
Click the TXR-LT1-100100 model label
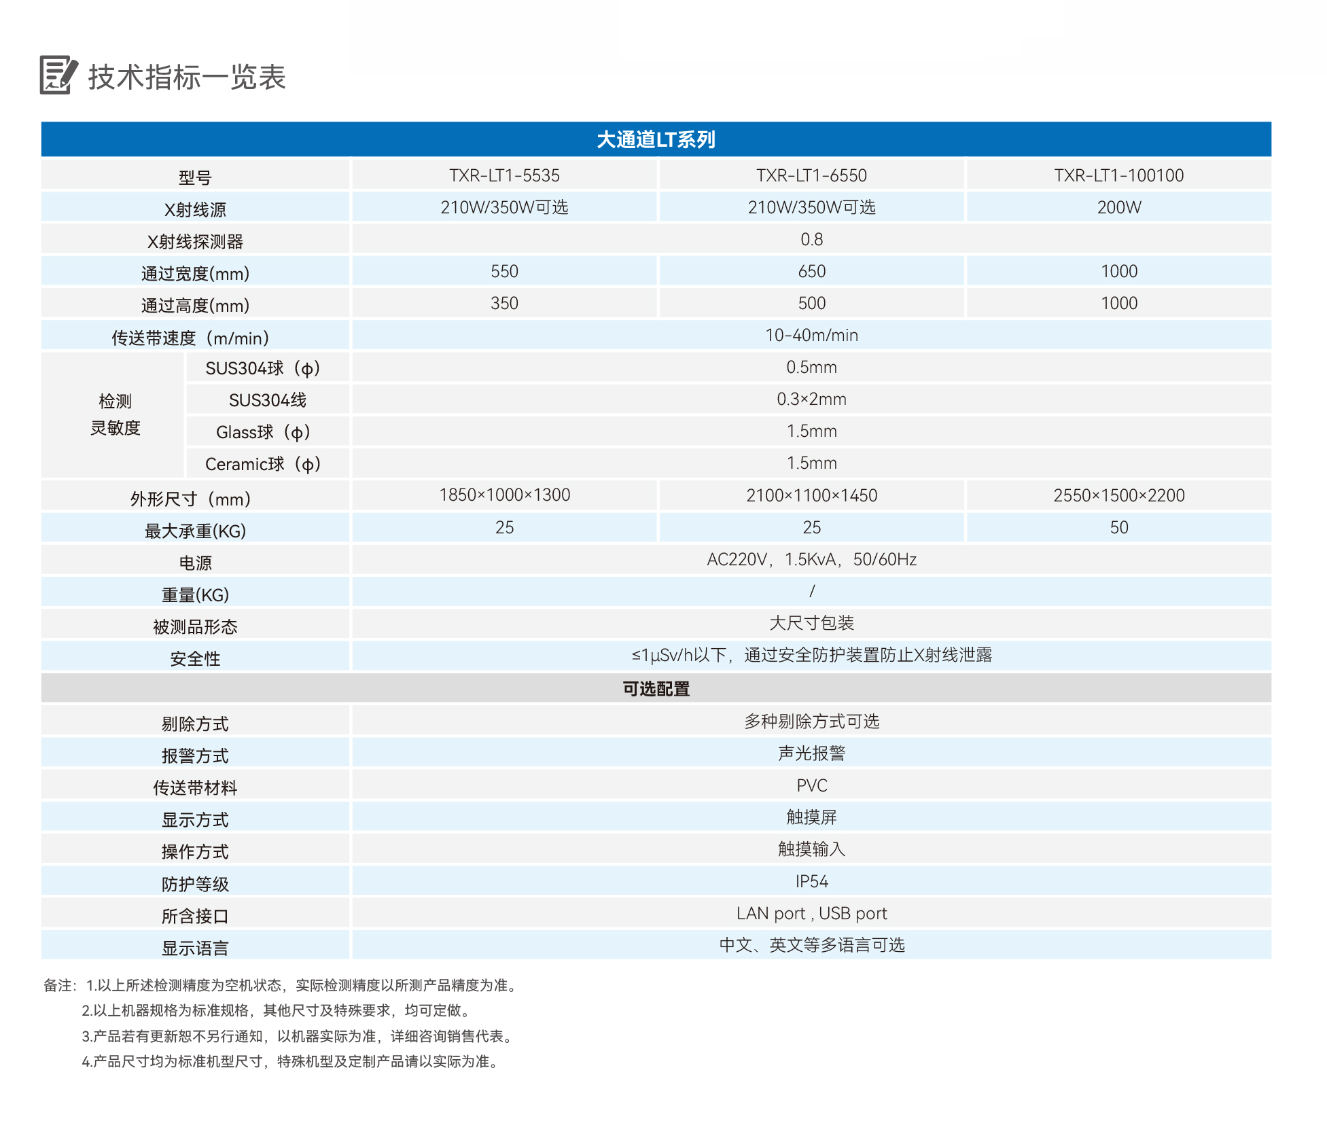point(1120,175)
